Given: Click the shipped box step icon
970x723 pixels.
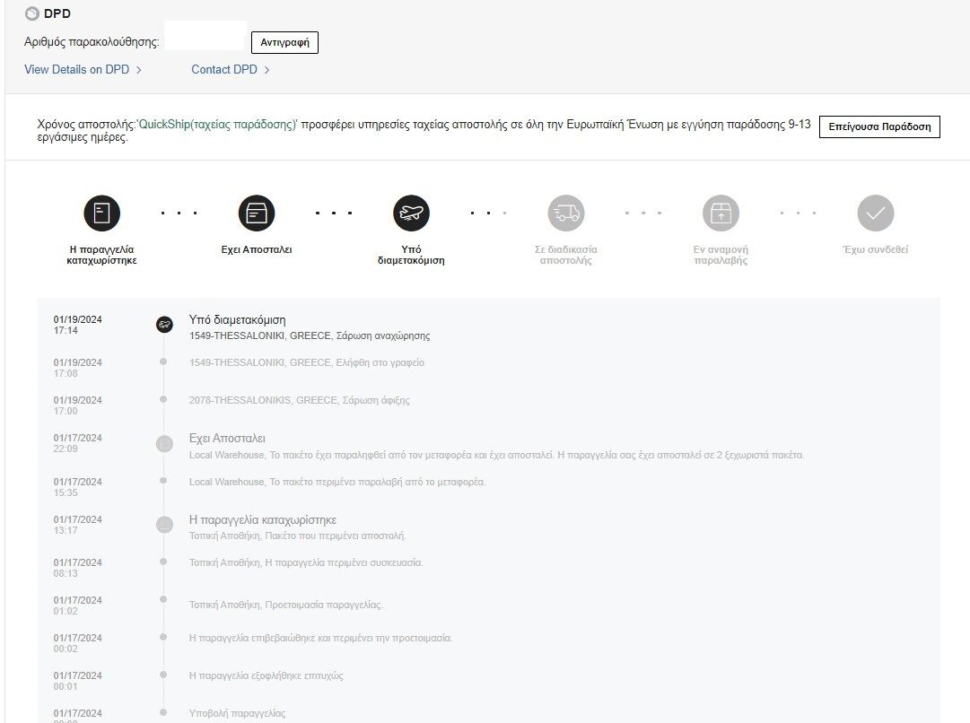Looking at the screenshot, I should pyautogui.click(x=257, y=213).
